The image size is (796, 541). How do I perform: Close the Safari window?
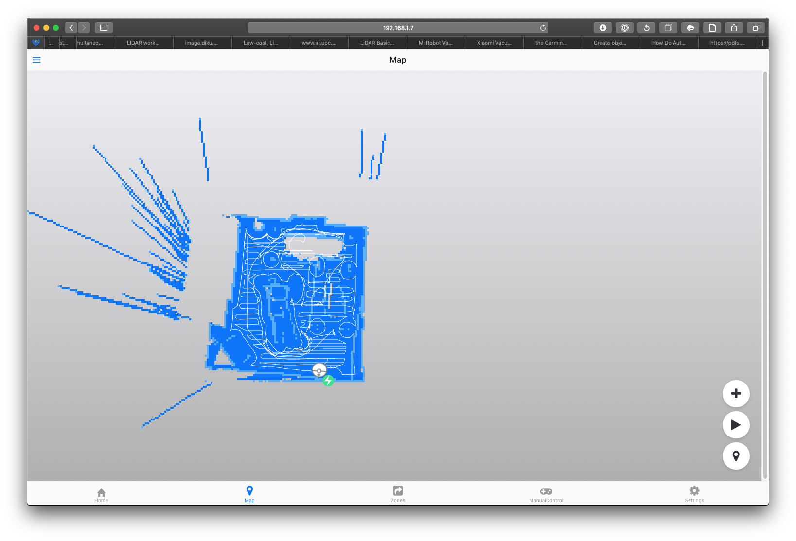click(36, 28)
